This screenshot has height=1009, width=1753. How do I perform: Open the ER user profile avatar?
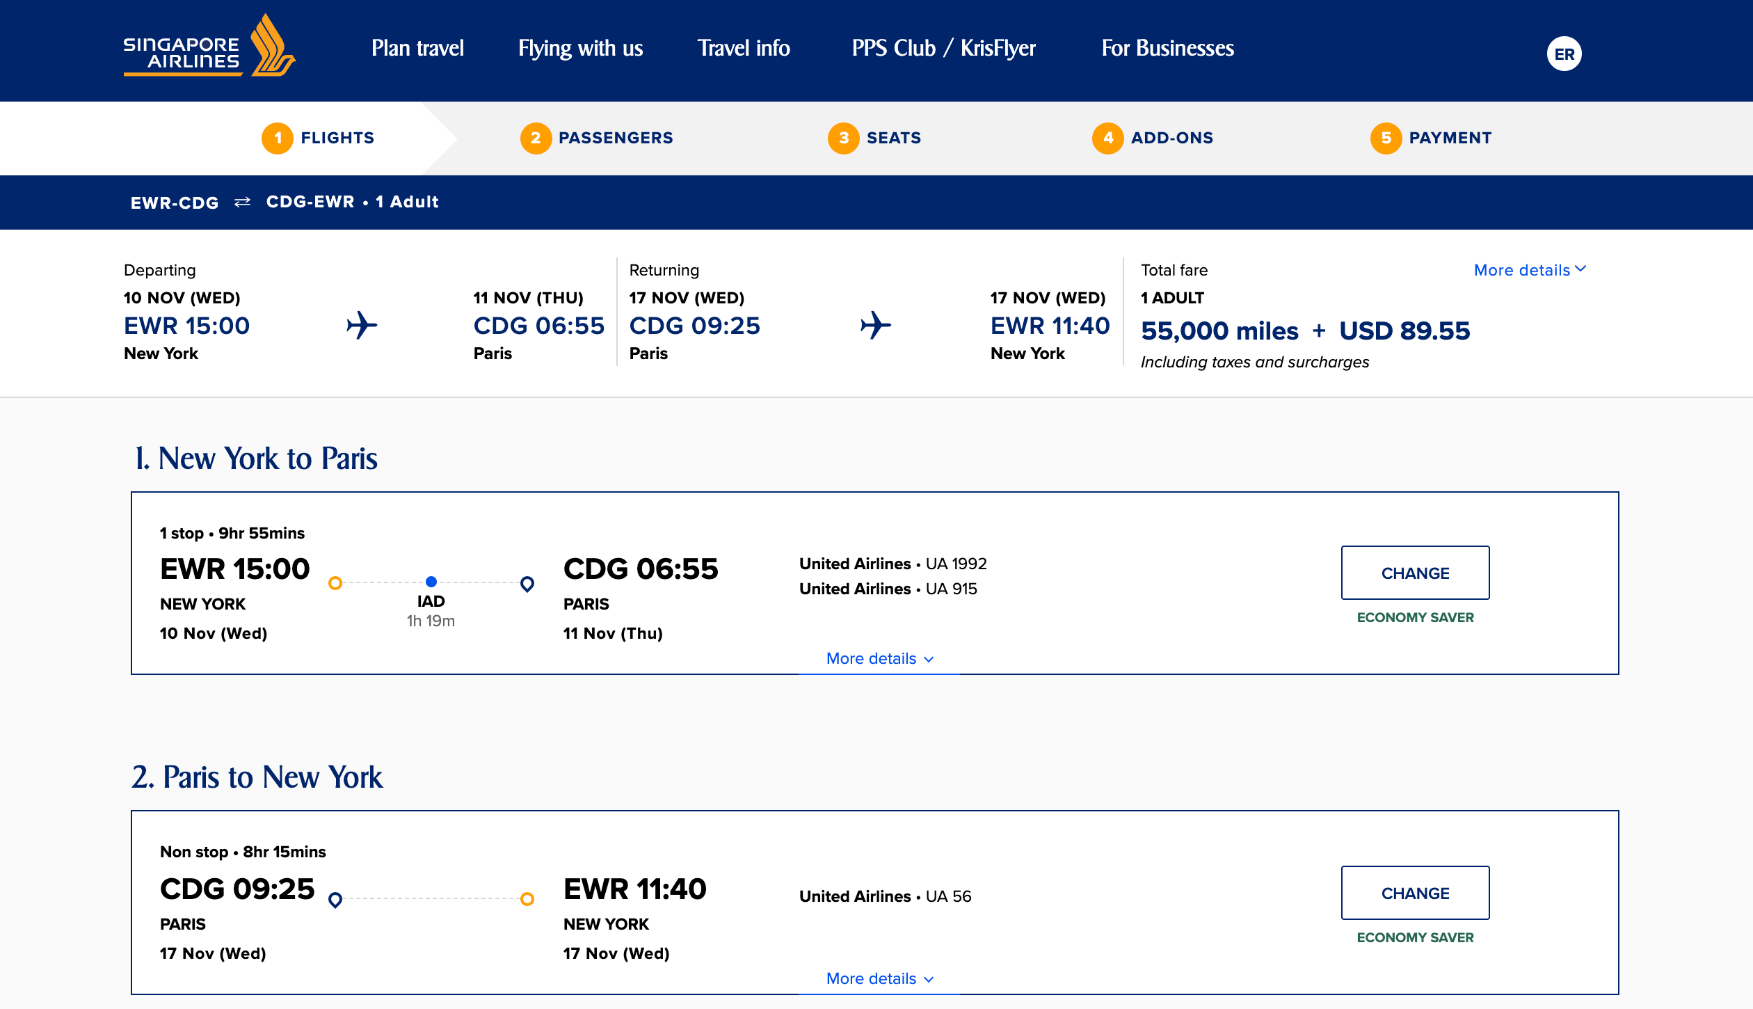tap(1564, 54)
